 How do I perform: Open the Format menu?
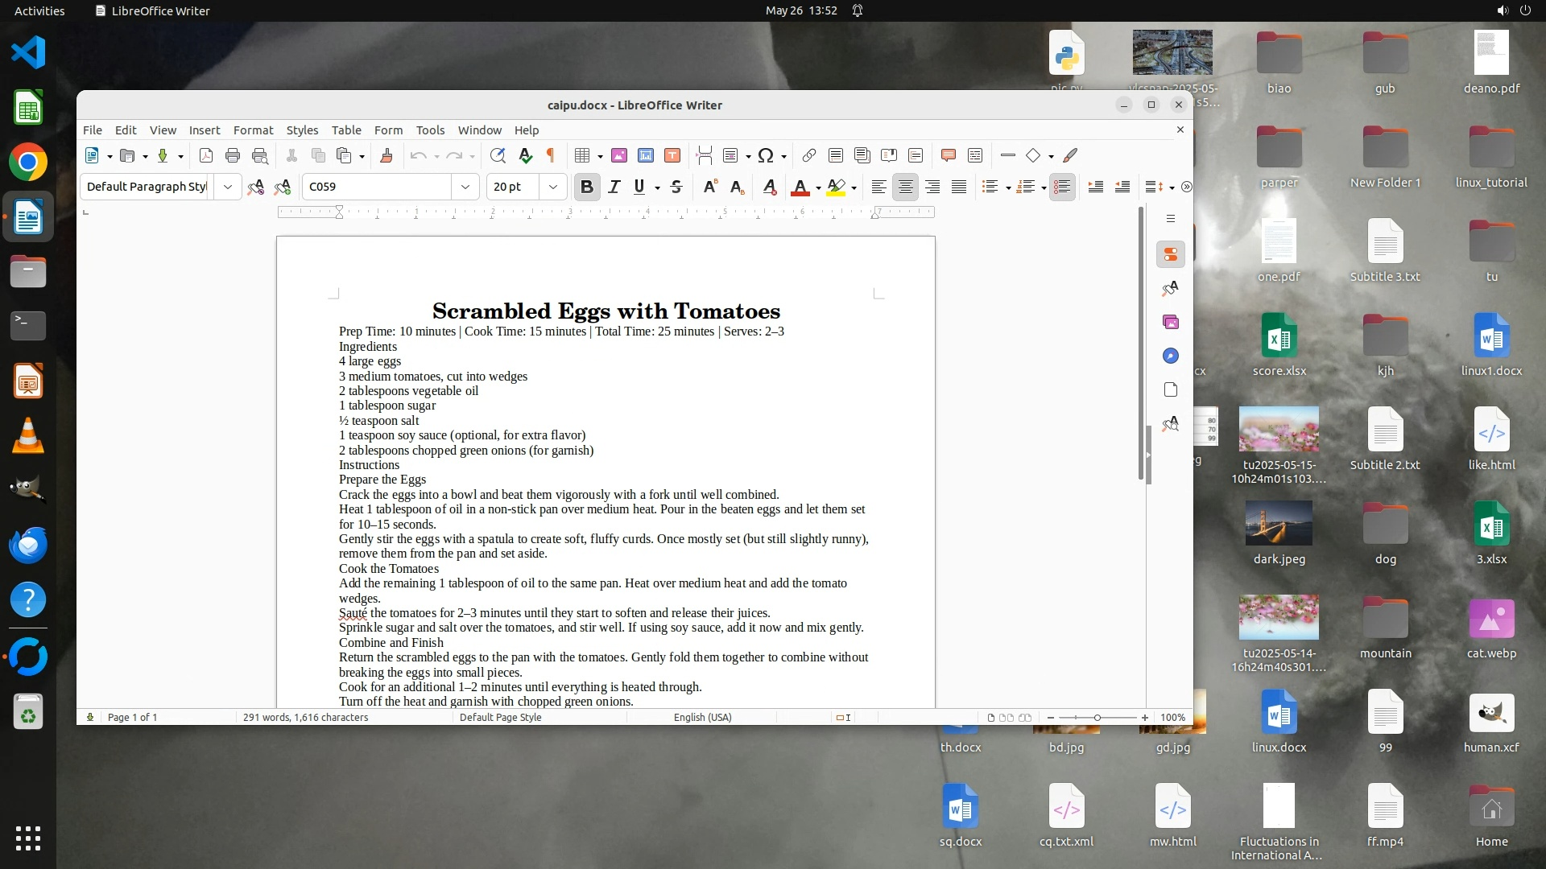(x=253, y=130)
